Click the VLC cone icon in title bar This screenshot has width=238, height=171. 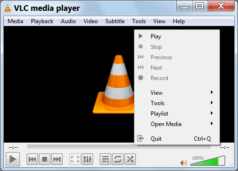click(8, 8)
